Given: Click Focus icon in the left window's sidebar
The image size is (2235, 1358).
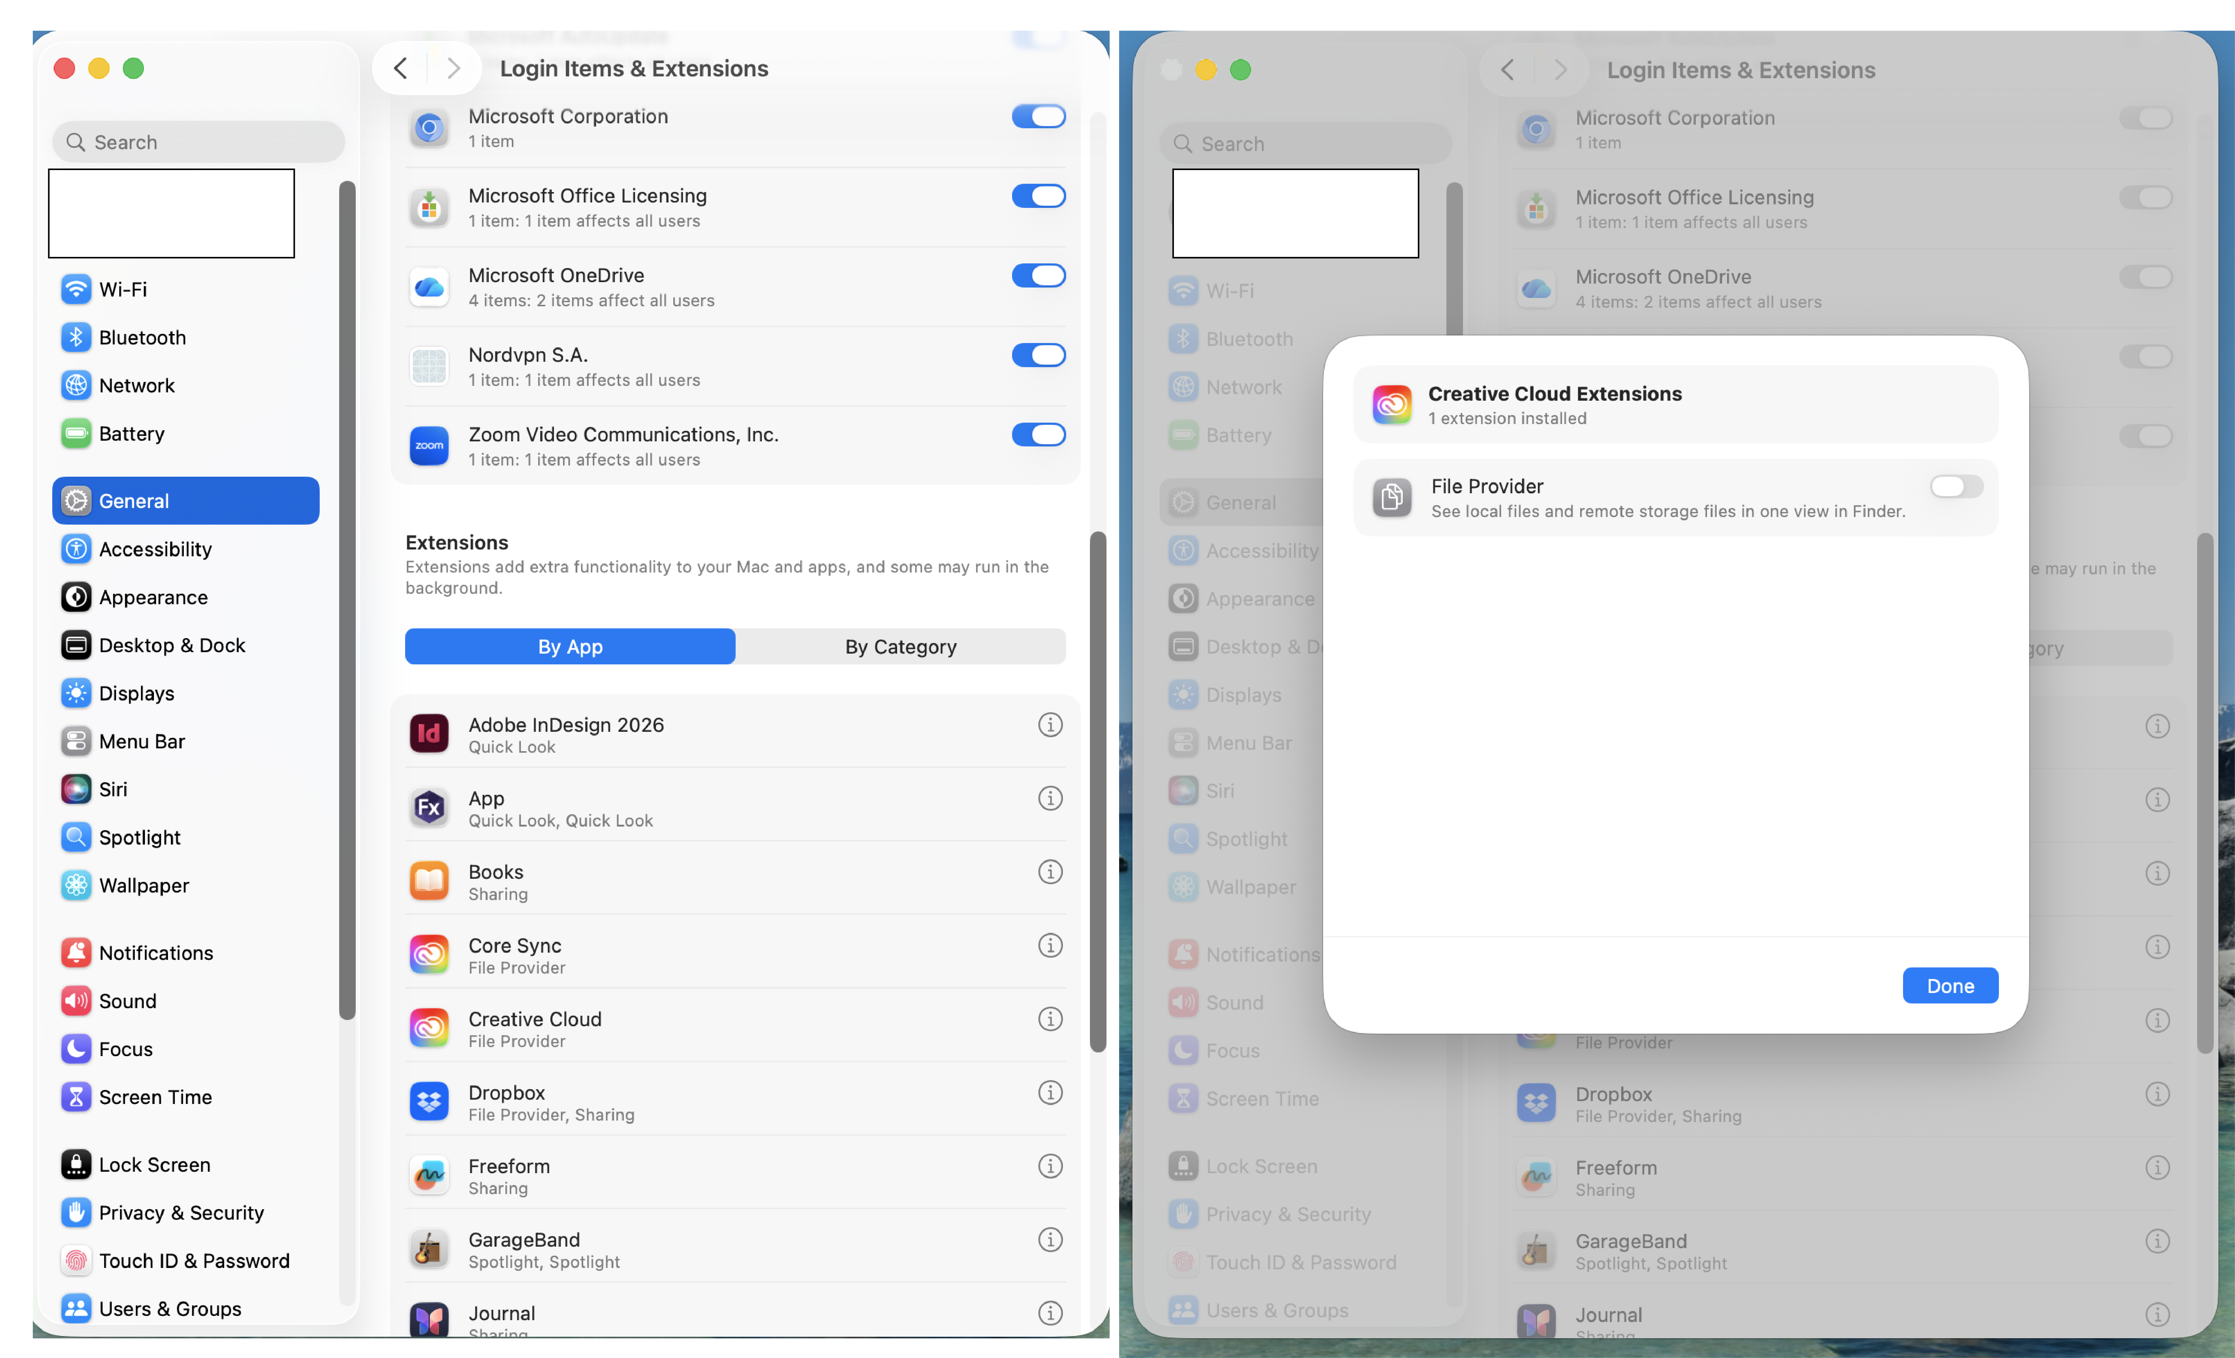Looking at the screenshot, I should [76, 1049].
